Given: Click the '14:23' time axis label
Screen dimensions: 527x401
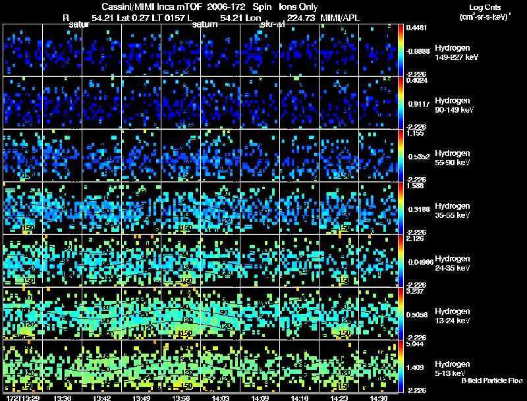Looking at the screenshot, I should (x=339, y=398).
